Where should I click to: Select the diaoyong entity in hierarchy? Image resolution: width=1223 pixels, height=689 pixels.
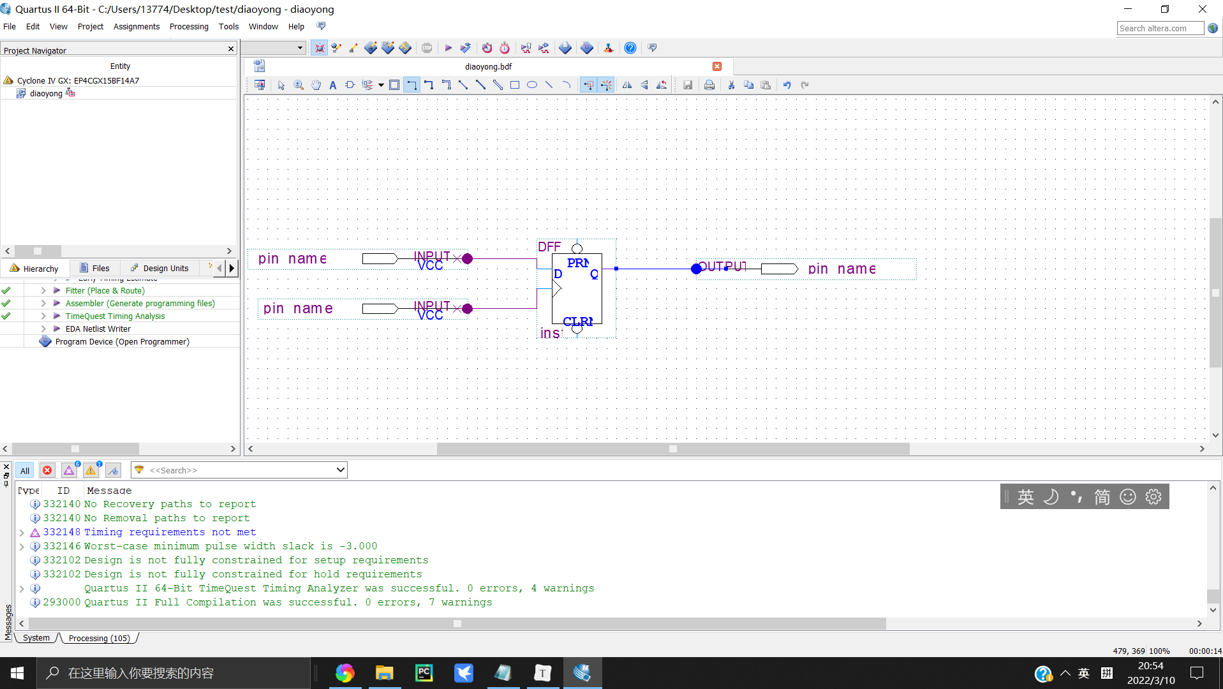point(46,93)
